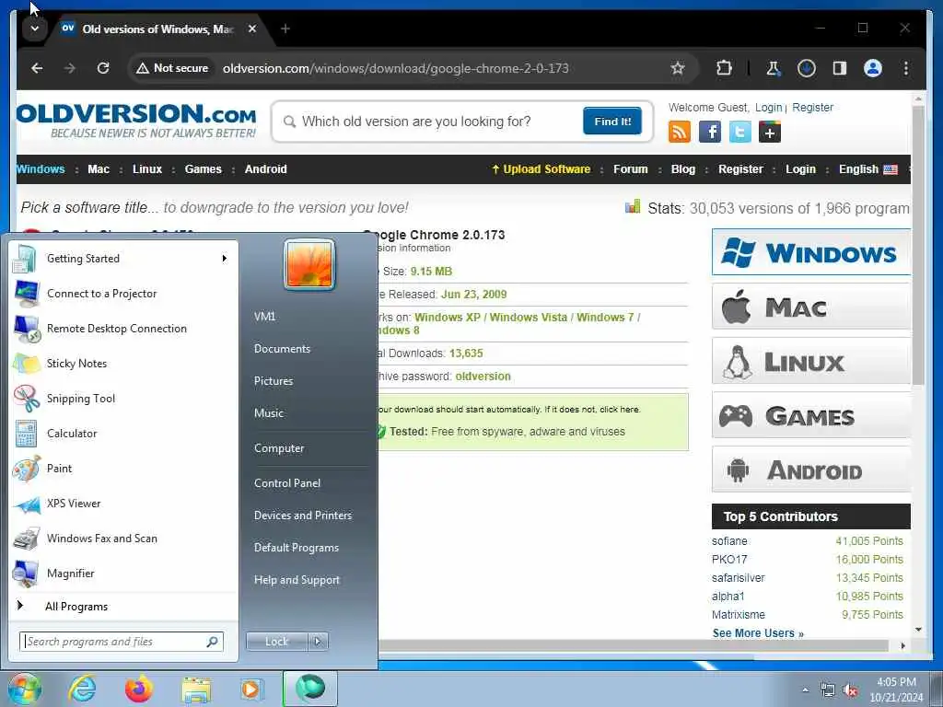Click the Google Plus share icon
The image size is (943, 707).
[x=770, y=132]
